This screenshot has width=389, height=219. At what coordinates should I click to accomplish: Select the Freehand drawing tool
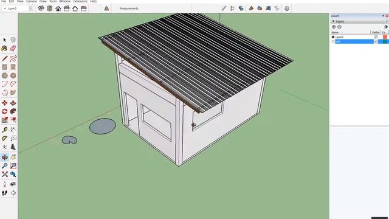pyautogui.click(x=13, y=58)
